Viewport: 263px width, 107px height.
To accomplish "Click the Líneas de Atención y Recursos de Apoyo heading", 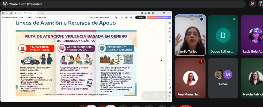I will pos(66,23).
